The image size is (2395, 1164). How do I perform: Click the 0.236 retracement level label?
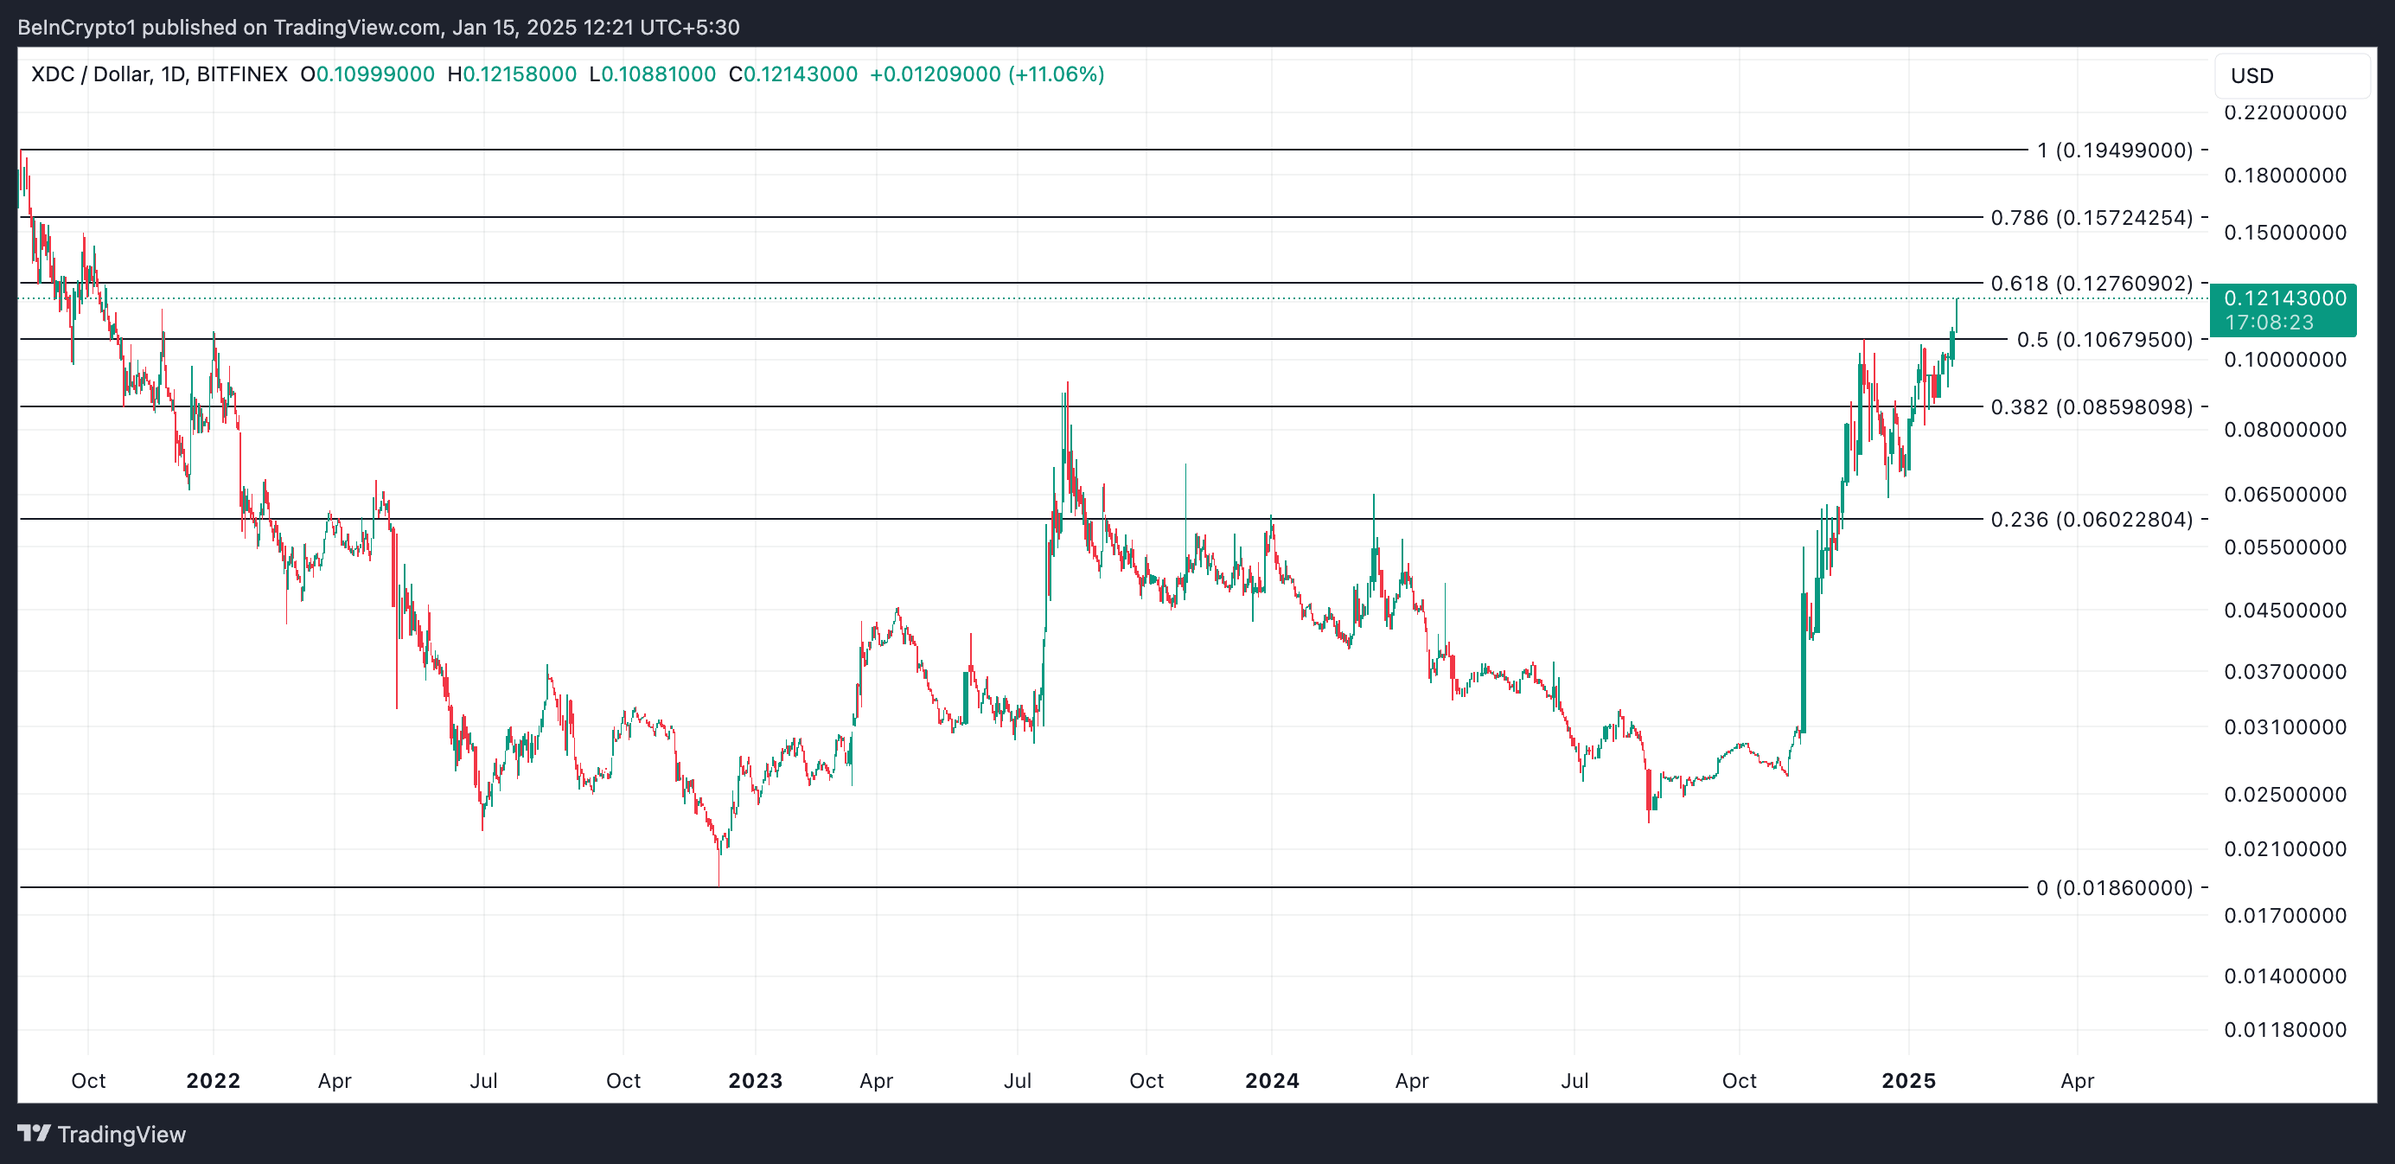click(x=2091, y=520)
